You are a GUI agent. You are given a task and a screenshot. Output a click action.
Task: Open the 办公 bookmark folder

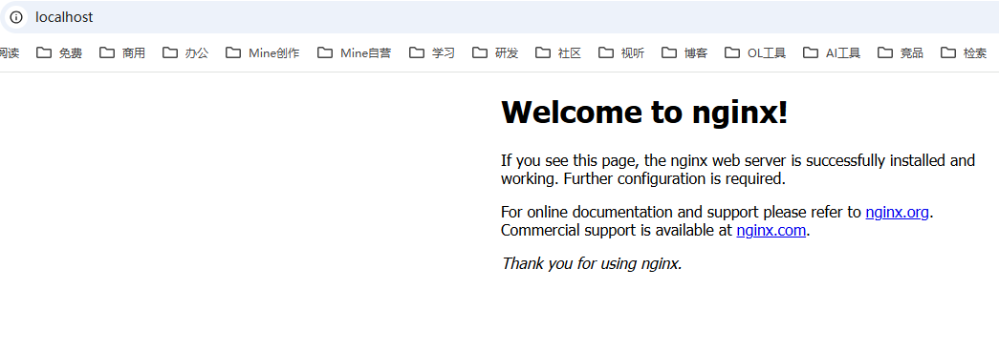click(x=185, y=53)
